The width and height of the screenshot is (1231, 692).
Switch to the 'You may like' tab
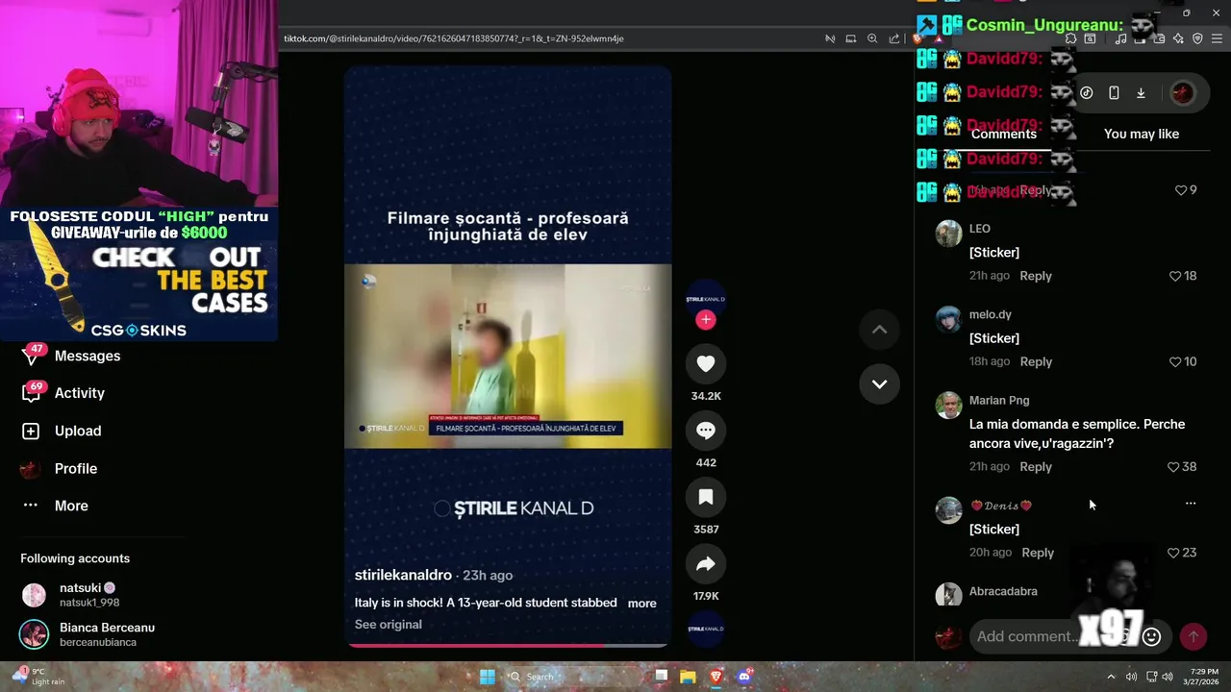pos(1142,134)
